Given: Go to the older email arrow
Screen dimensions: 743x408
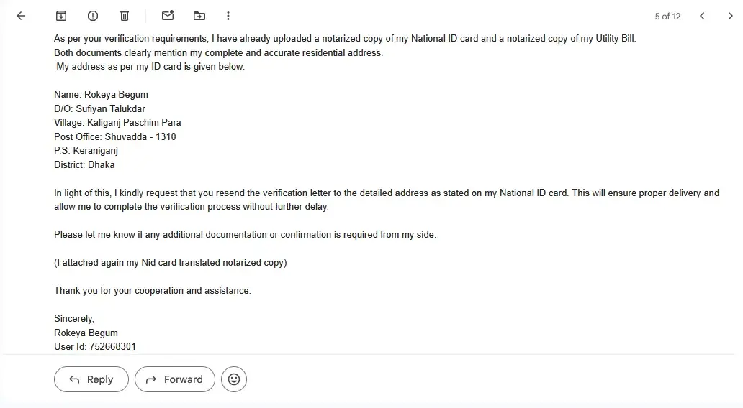Looking at the screenshot, I should pos(731,16).
